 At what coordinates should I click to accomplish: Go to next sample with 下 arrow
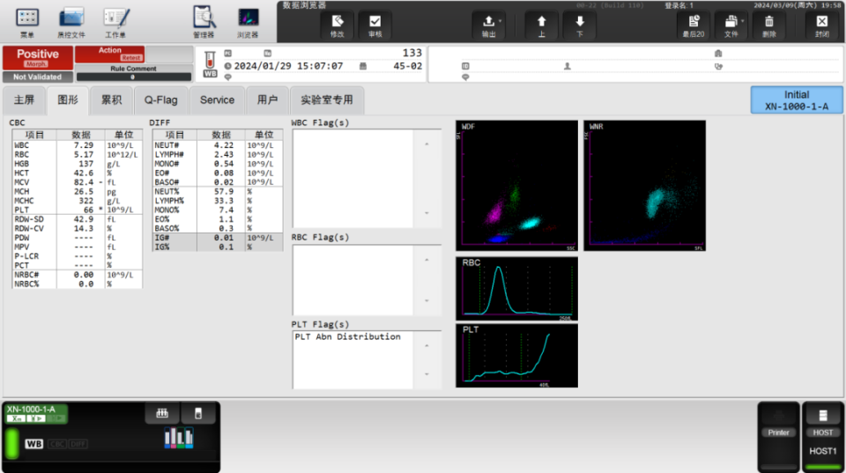(x=579, y=25)
